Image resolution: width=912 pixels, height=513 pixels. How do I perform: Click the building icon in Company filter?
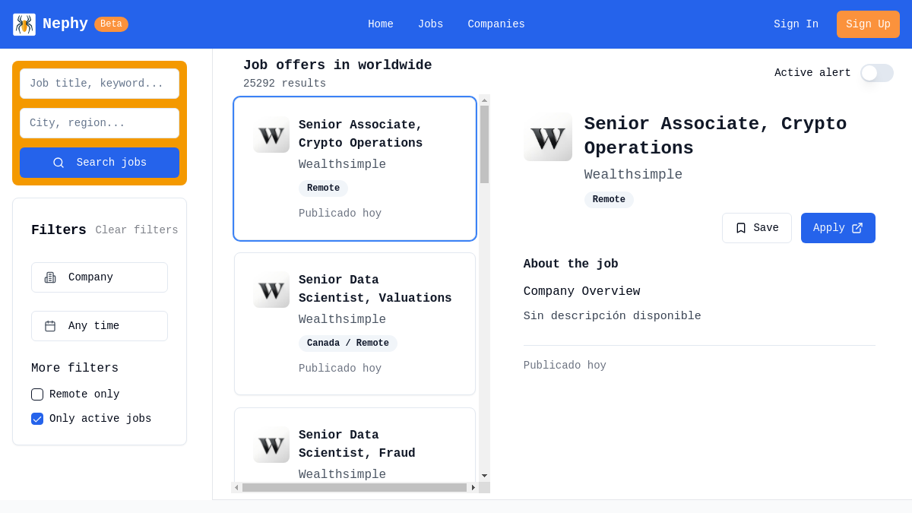coord(50,277)
